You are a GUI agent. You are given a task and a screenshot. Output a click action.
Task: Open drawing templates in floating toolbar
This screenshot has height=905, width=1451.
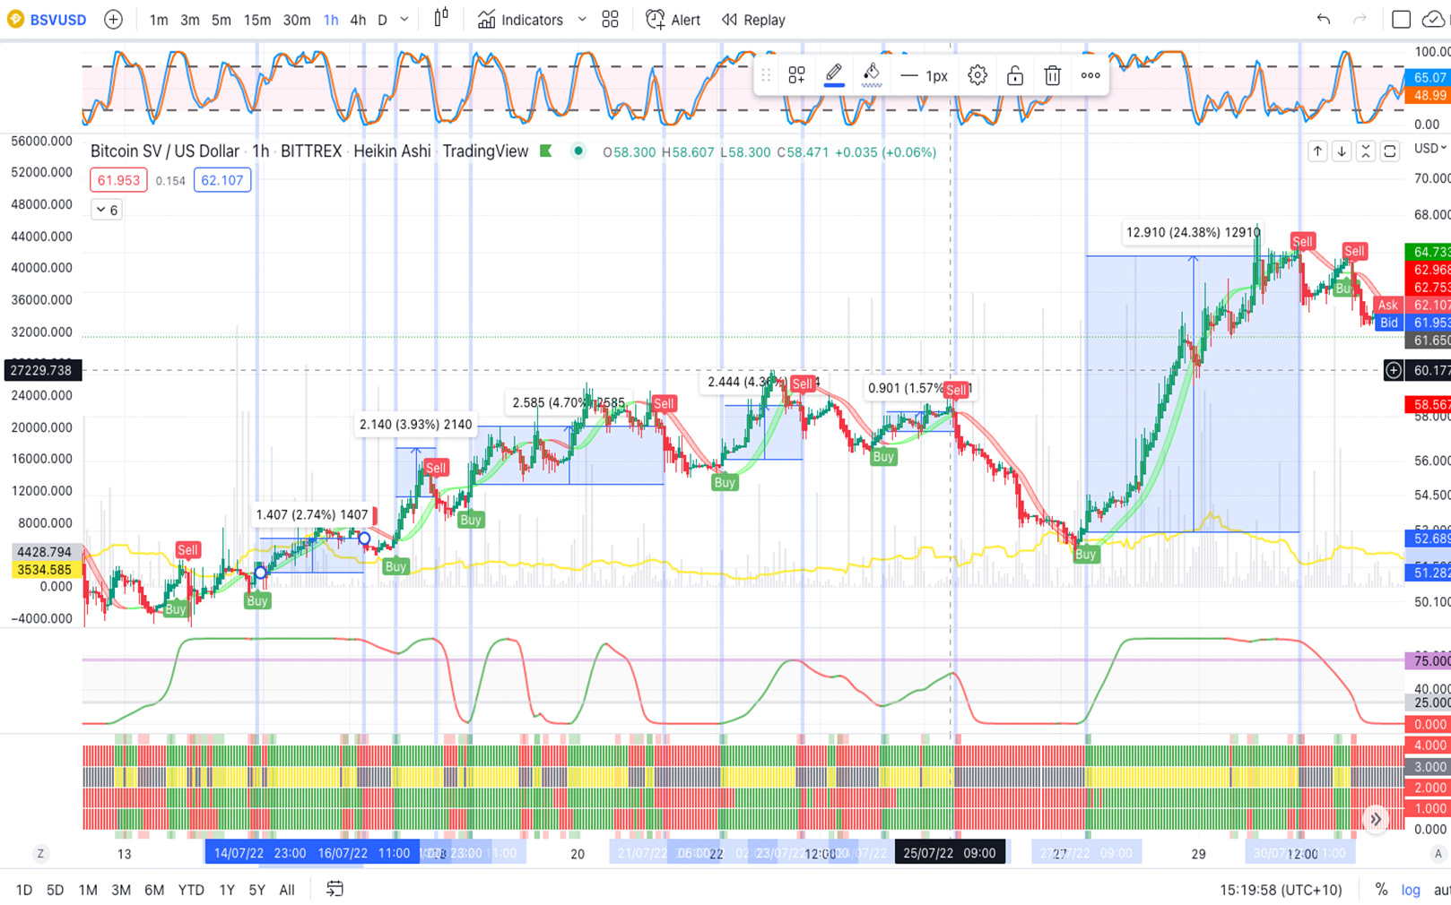tap(796, 76)
